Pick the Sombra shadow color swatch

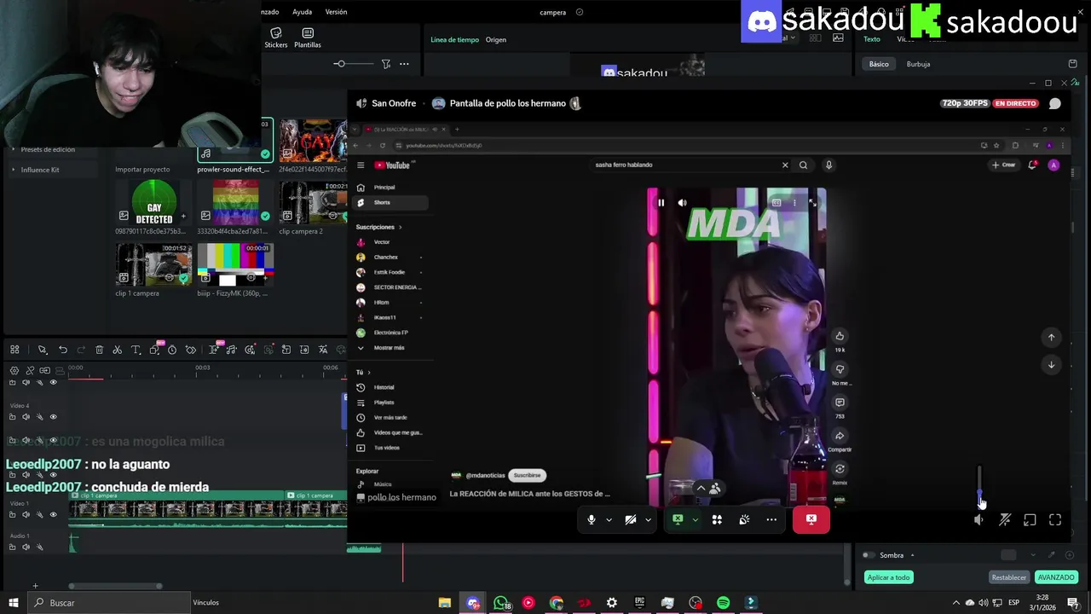click(x=1009, y=555)
